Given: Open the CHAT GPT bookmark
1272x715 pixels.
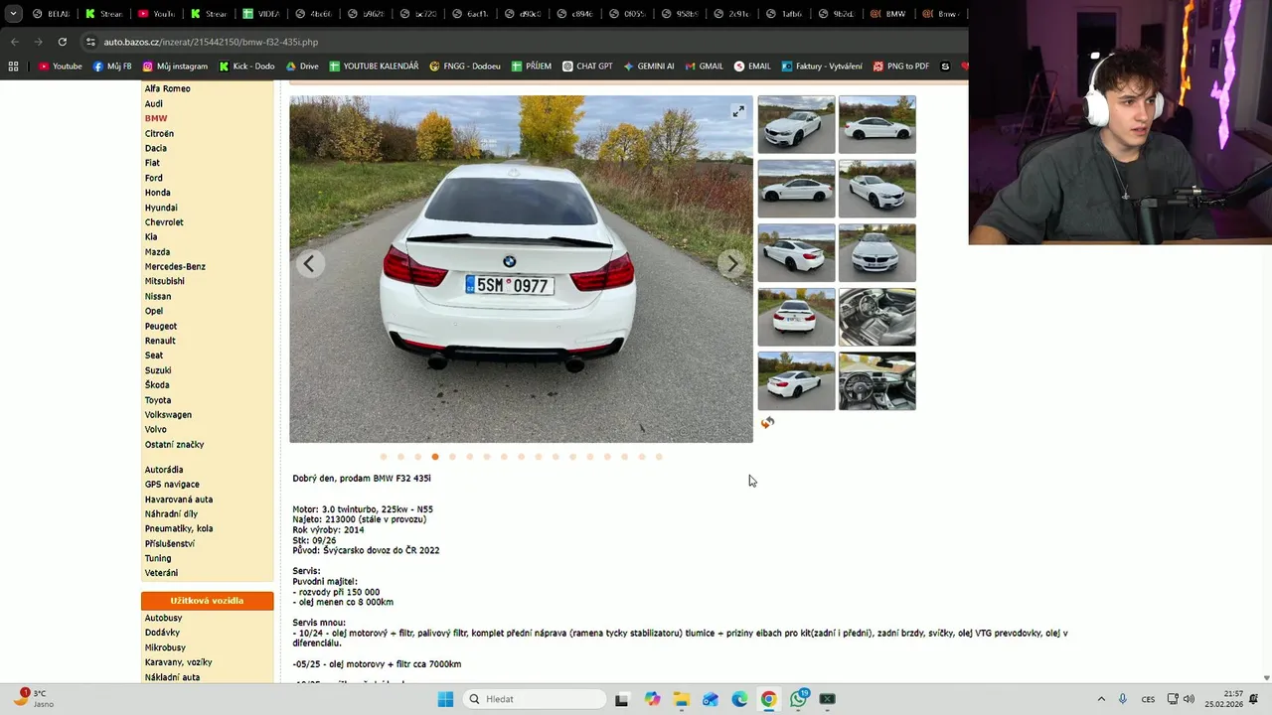Looking at the screenshot, I should 587,67.
